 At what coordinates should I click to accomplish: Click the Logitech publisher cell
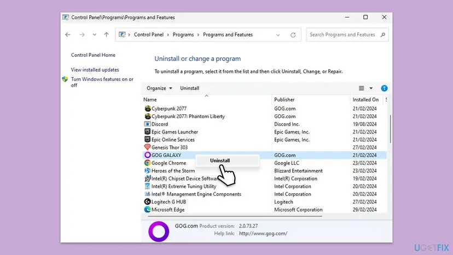point(283,202)
